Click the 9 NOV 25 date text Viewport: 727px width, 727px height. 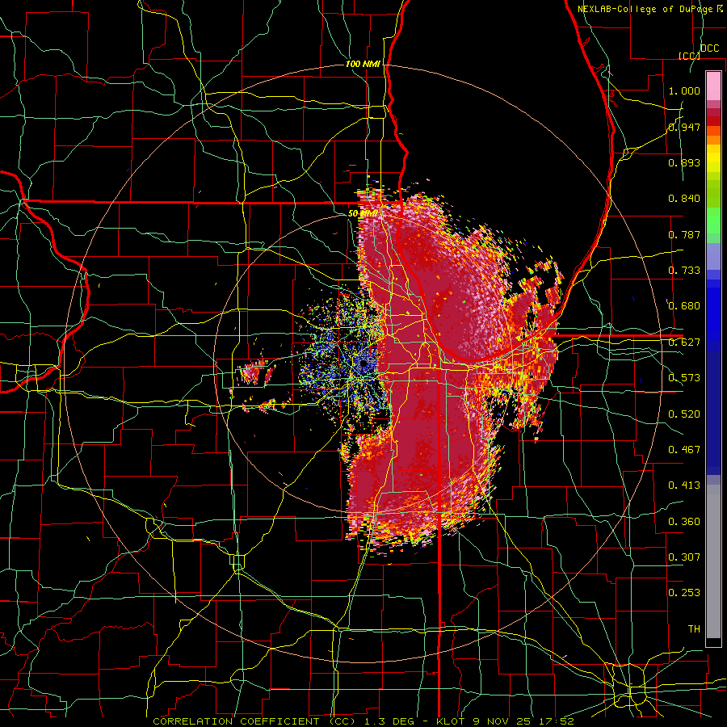(506, 721)
